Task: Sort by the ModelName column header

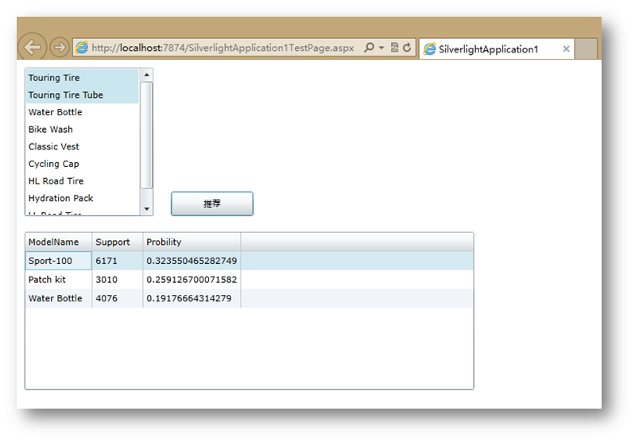Action: click(59, 242)
